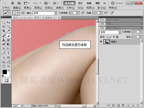The image size is (144, 108).
Task: Open the CS Live button
Action: (x=117, y=3)
